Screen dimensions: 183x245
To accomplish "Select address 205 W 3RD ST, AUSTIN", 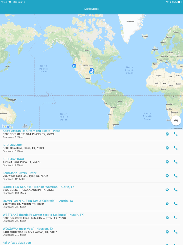I will point(24,204).
